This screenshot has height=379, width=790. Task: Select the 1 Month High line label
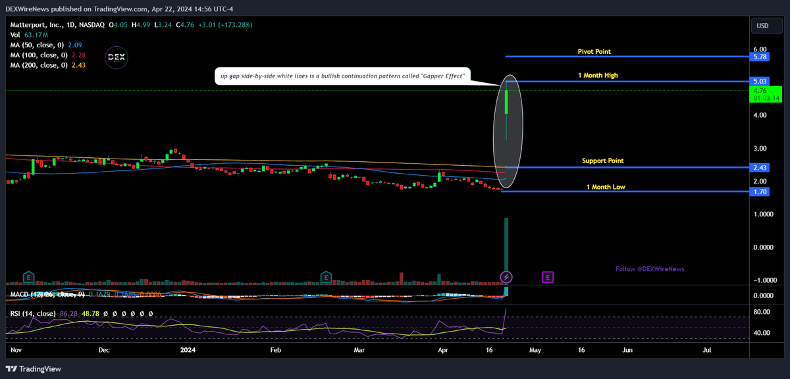point(598,76)
